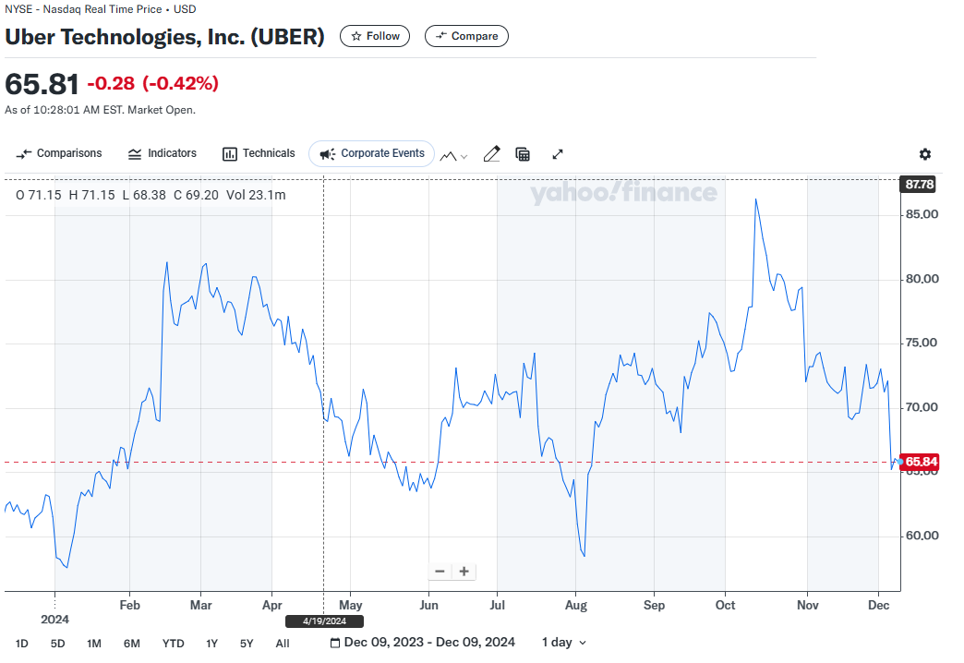Select the 5Y time range
964x663 pixels.
247,644
